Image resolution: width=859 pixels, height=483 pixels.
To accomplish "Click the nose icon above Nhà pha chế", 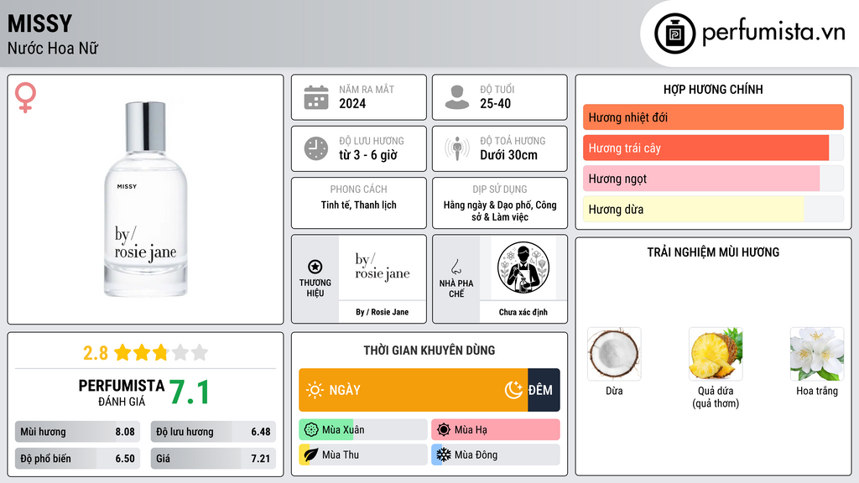I will (x=456, y=267).
